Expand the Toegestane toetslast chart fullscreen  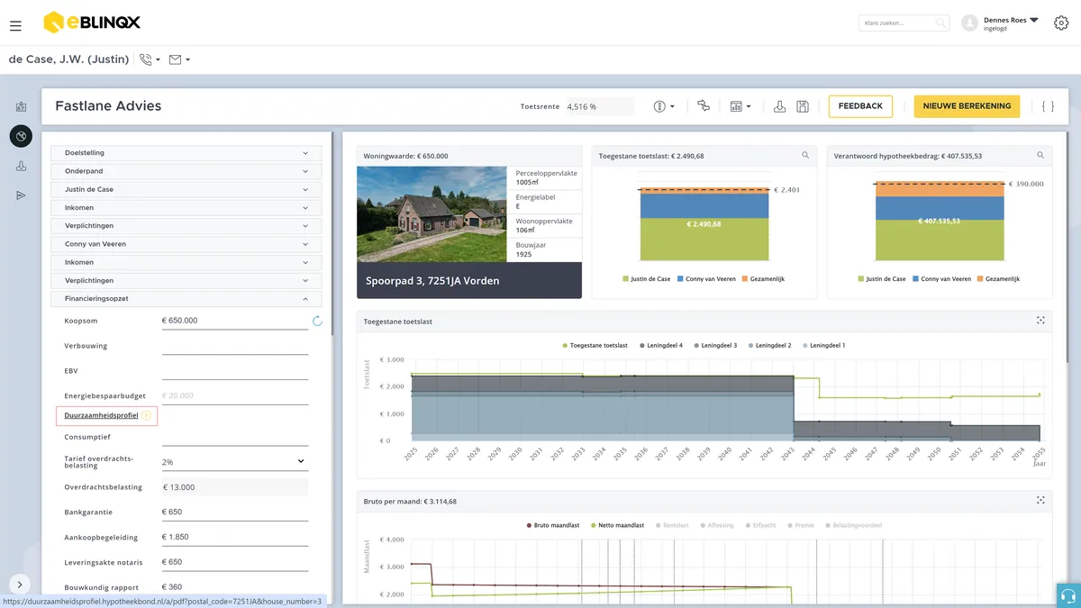[1040, 321]
